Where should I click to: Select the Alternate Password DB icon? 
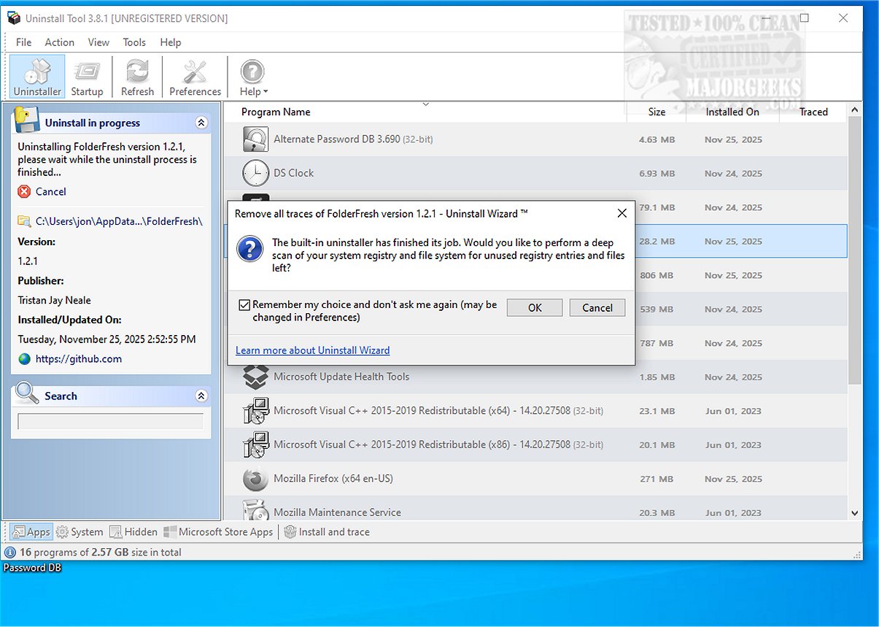255,139
